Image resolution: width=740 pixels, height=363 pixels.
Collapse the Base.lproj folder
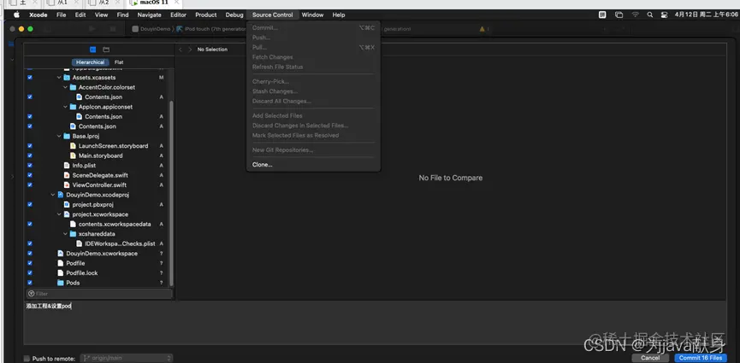(59, 137)
